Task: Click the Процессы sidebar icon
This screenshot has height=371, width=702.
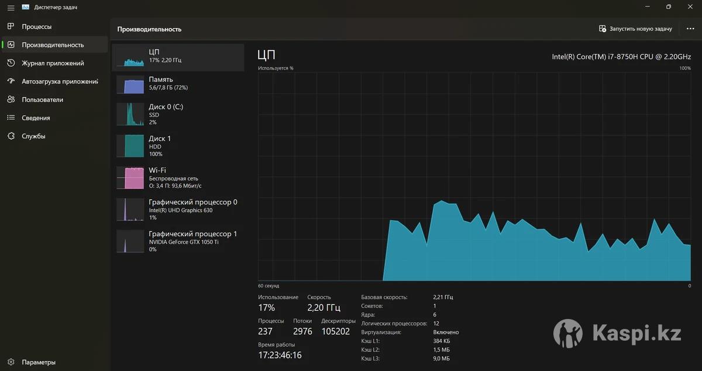Action: tap(11, 26)
